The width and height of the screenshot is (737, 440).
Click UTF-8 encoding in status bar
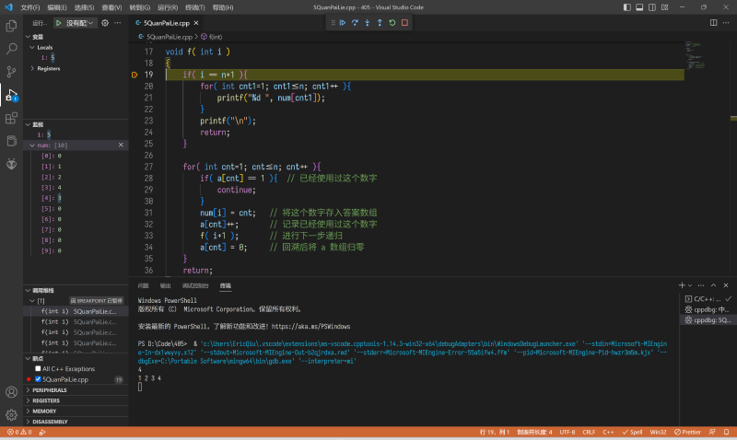coord(567,432)
